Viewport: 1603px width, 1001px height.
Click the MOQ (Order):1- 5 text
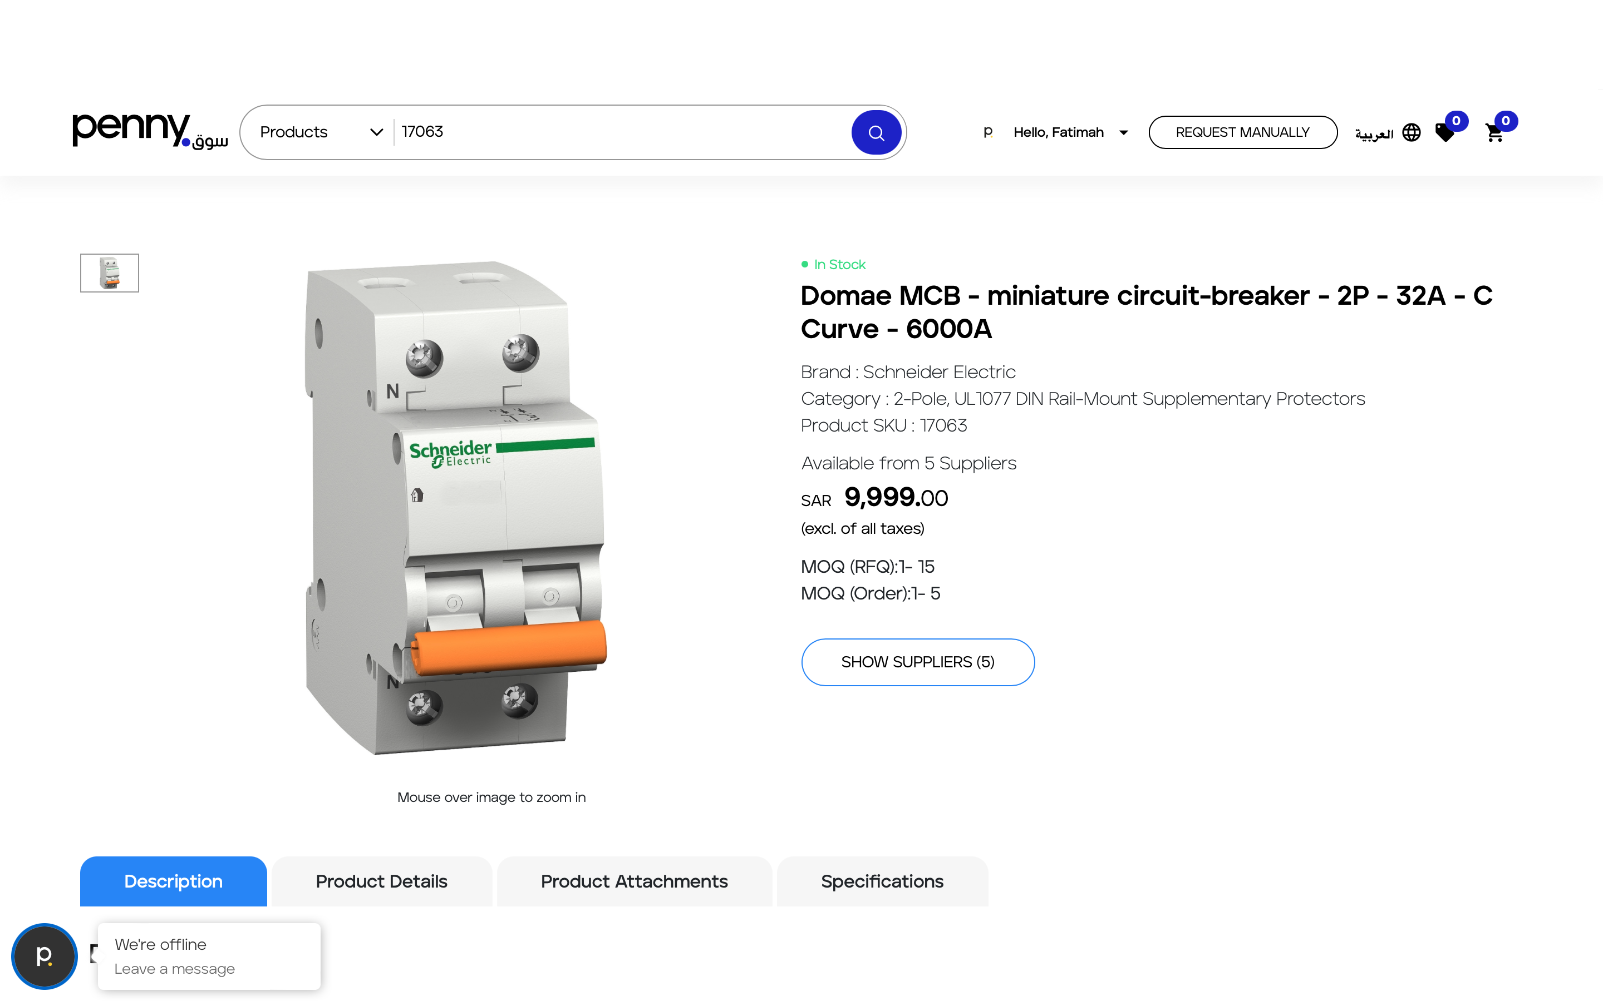click(x=871, y=593)
